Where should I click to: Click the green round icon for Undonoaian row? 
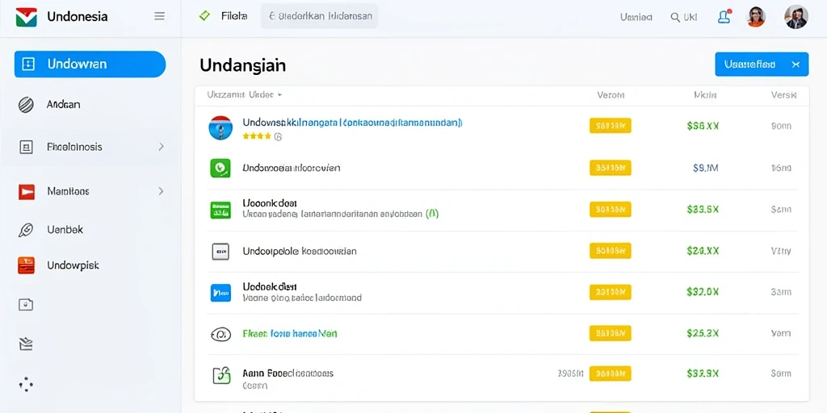(x=220, y=168)
